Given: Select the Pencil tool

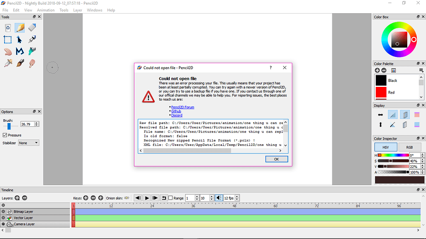Looking at the screenshot, I should tap(20, 28).
